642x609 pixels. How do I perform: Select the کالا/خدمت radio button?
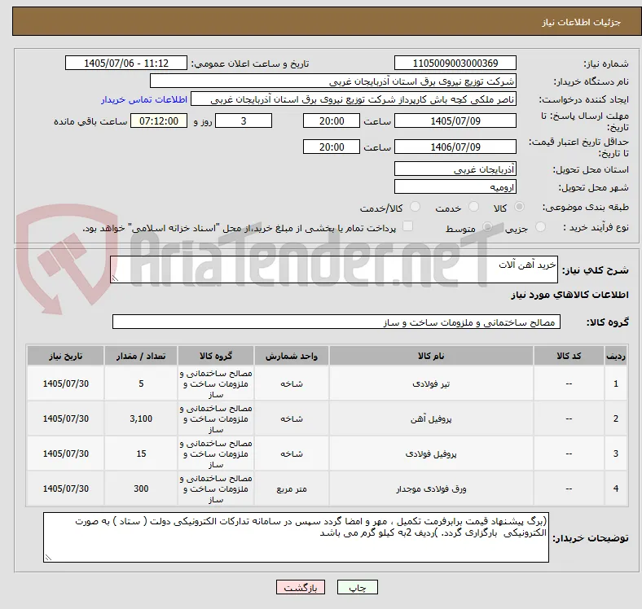(x=416, y=207)
